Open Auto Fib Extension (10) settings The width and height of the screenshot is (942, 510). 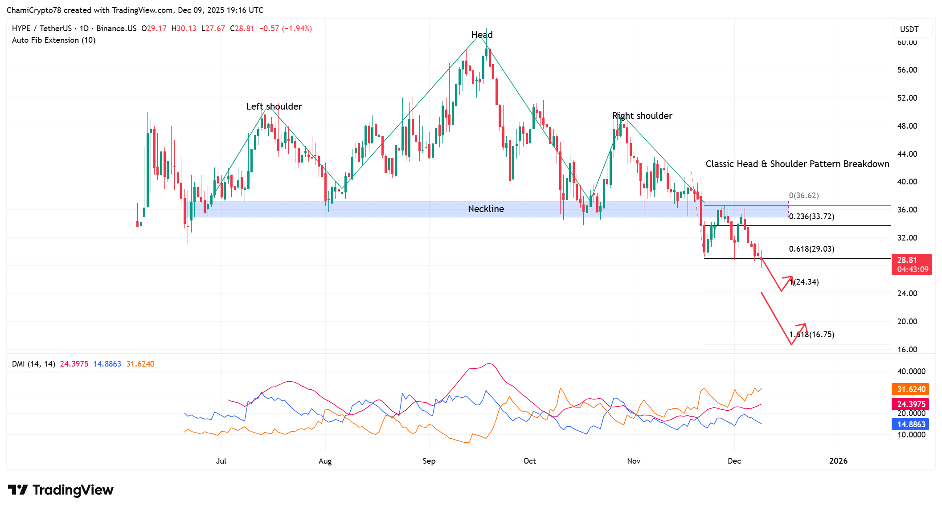pos(53,40)
